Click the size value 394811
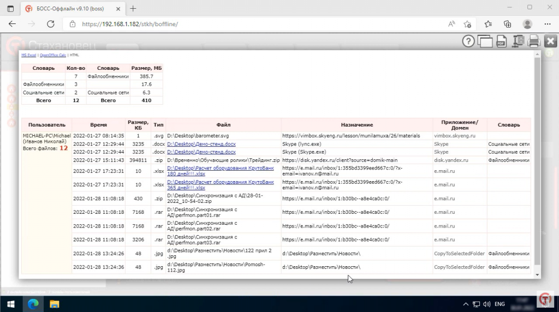This screenshot has width=559, height=312. [138, 160]
